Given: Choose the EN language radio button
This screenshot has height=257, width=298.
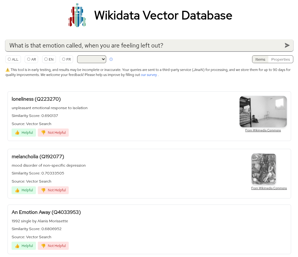Looking at the screenshot, I should [x=46, y=59].
